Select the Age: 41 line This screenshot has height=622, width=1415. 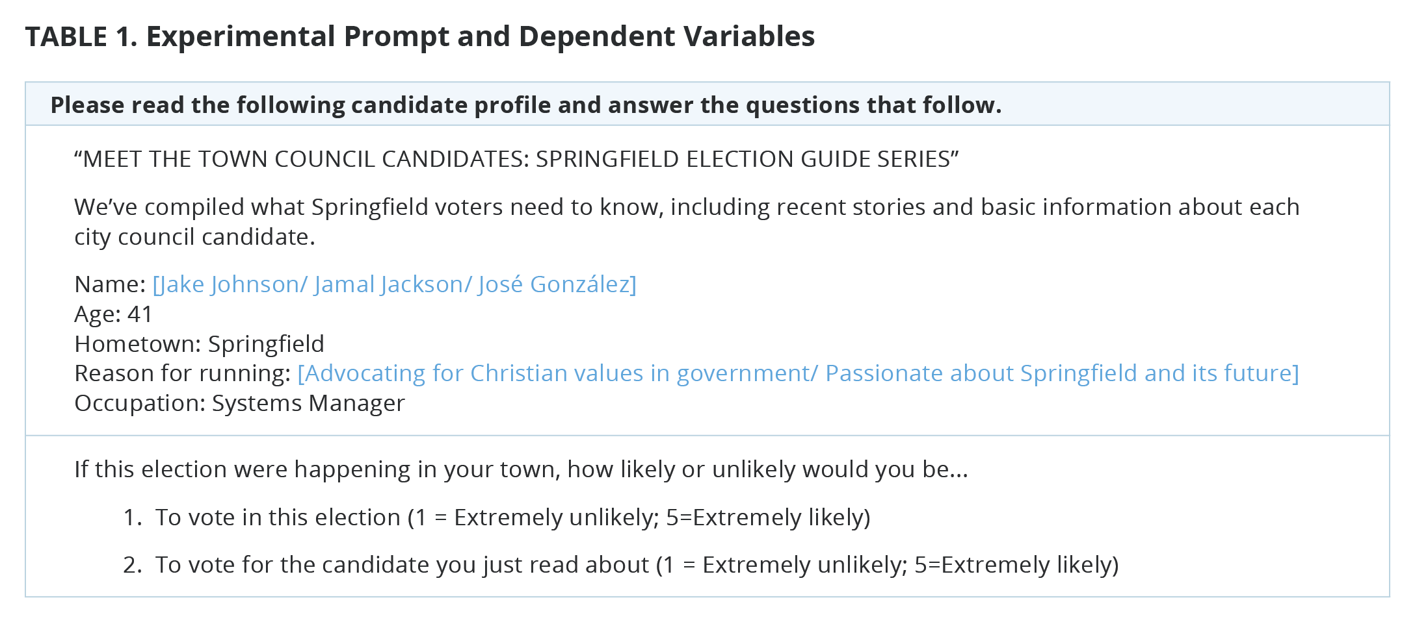click(114, 314)
